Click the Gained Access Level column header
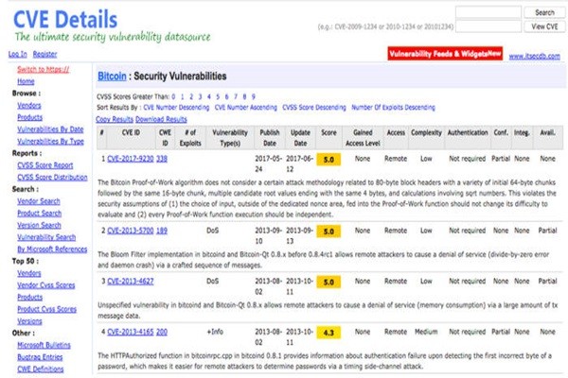Viewport: 568px width, 378px height. pyautogui.click(x=363, y=138)
